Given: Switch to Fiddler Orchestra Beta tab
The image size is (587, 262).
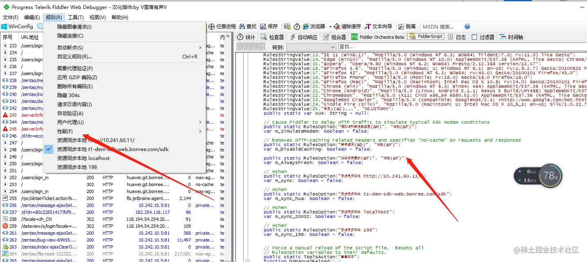Looking at the screenshot, I should pos(377,37).
